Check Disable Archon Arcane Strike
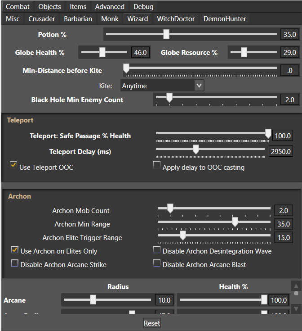302x331 pixels. click(x=15, y=263)
